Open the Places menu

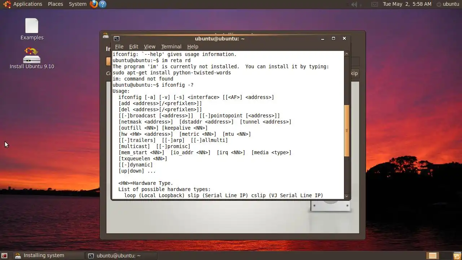(55, 4)
